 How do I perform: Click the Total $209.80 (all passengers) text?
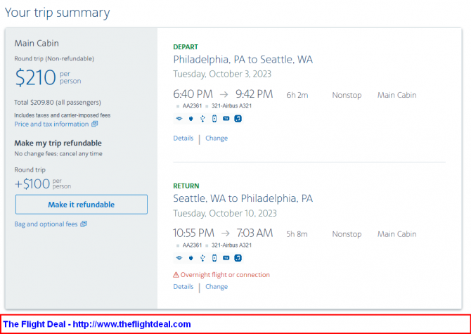[58, 103]
